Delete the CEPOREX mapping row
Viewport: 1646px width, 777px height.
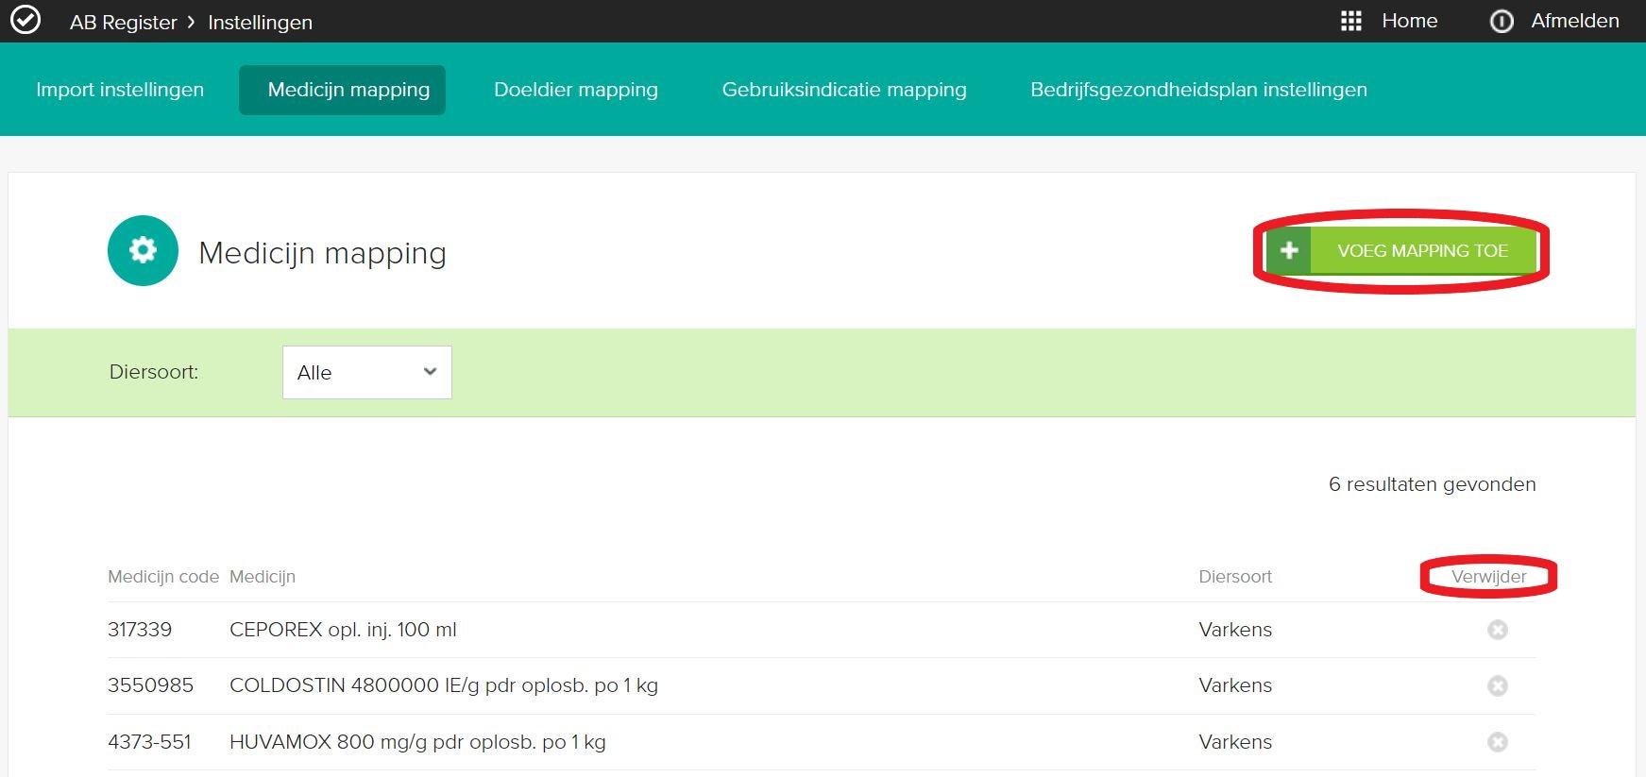[x=1497, y=630]
